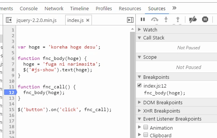217x138 pixels.
Task: Click the step out of function icon
Action: pyautogui.click(x=178, y=20)
